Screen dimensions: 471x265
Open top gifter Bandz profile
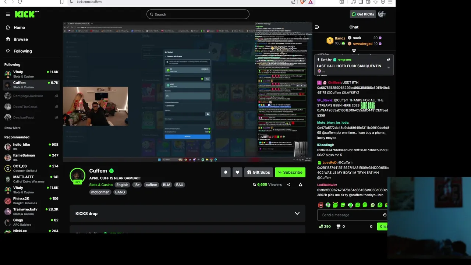336,40
